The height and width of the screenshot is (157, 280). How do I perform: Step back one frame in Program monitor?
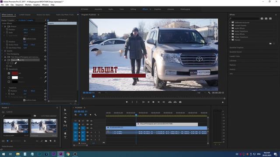148,102
